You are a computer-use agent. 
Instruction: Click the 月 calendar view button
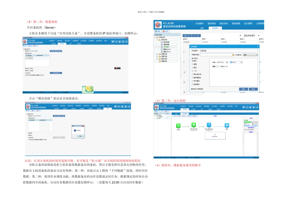pyautogui.click(x=192, y=35)
